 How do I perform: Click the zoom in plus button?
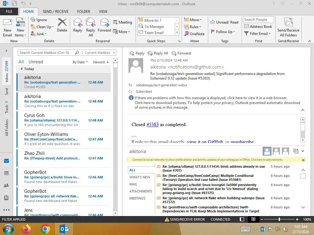tap(297, 219)
